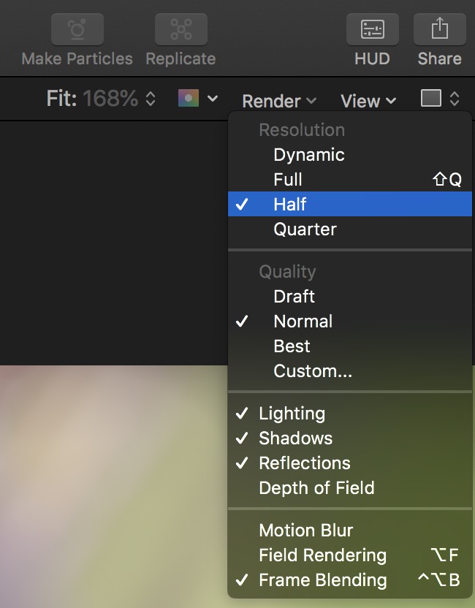This screenshot has height=608, width=475.
Task: Open the color channels pop-up
Action: (198, 99)
